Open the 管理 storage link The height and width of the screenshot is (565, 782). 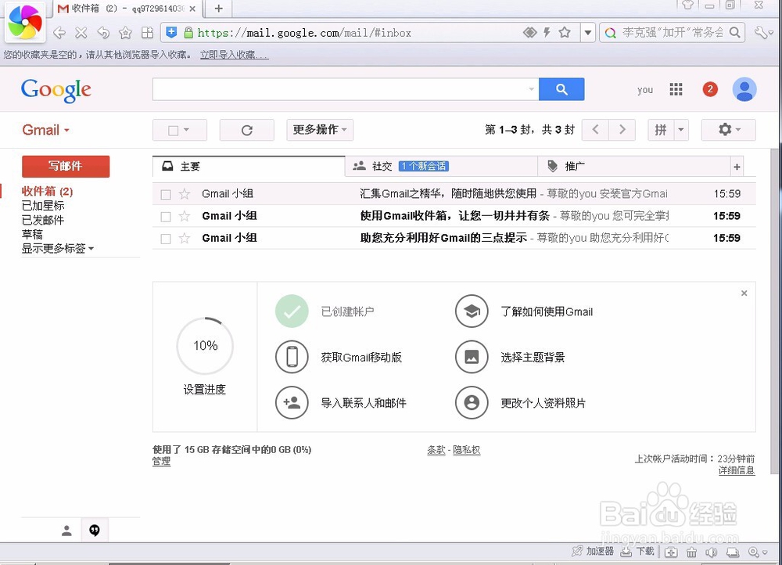tap(161, 461)
